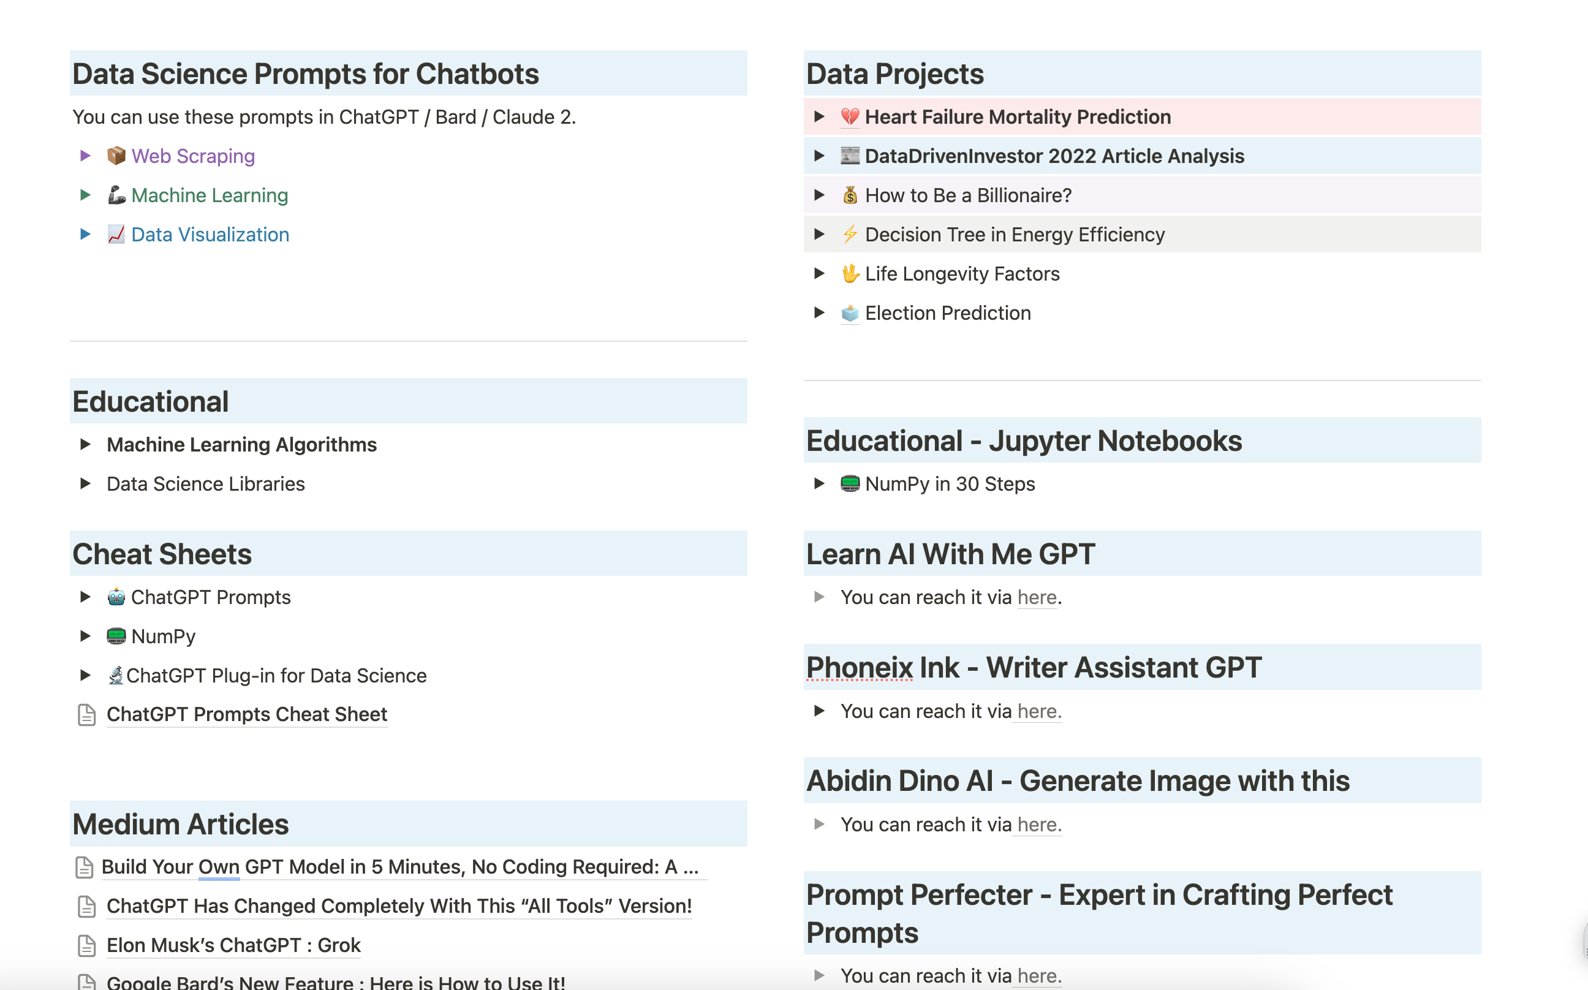Click the microscope icon on ChatGPT Plug-in for Data Science
The image size is (1588, 990).
pos(116,675)
